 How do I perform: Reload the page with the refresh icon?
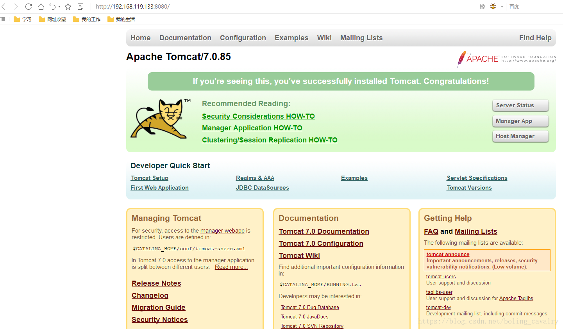29,7
